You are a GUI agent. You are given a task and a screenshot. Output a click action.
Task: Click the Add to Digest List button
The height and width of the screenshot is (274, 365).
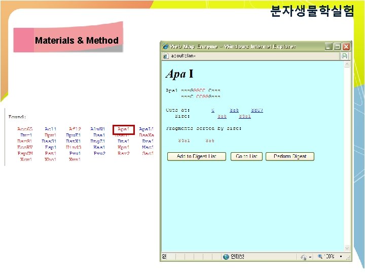[x=197, y=156]
